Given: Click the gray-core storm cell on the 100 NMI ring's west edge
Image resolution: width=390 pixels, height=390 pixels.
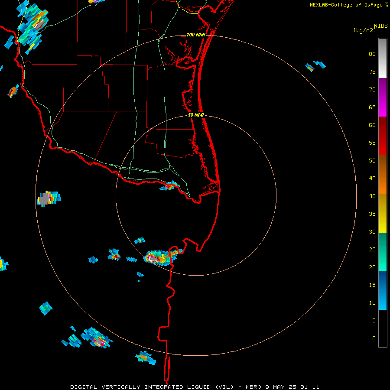Looking at the screenshot, I should (49, 198).
